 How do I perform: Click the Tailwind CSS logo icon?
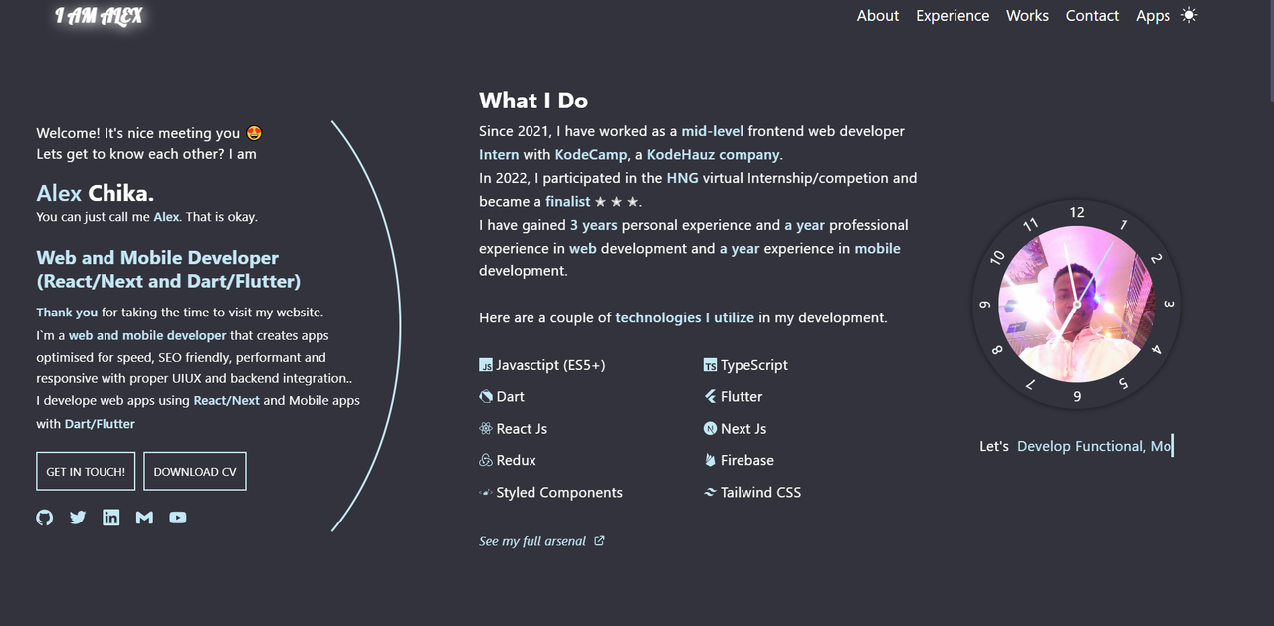(x=710, y=493)
